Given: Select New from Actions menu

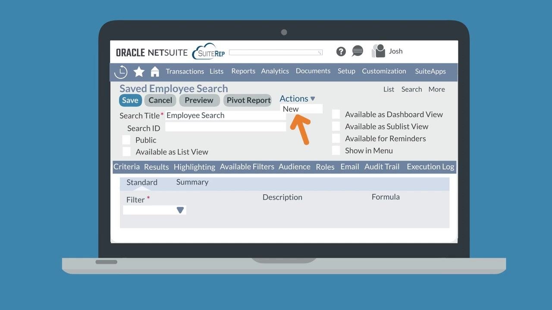Looking at the screenshot, I should [301, 109].
